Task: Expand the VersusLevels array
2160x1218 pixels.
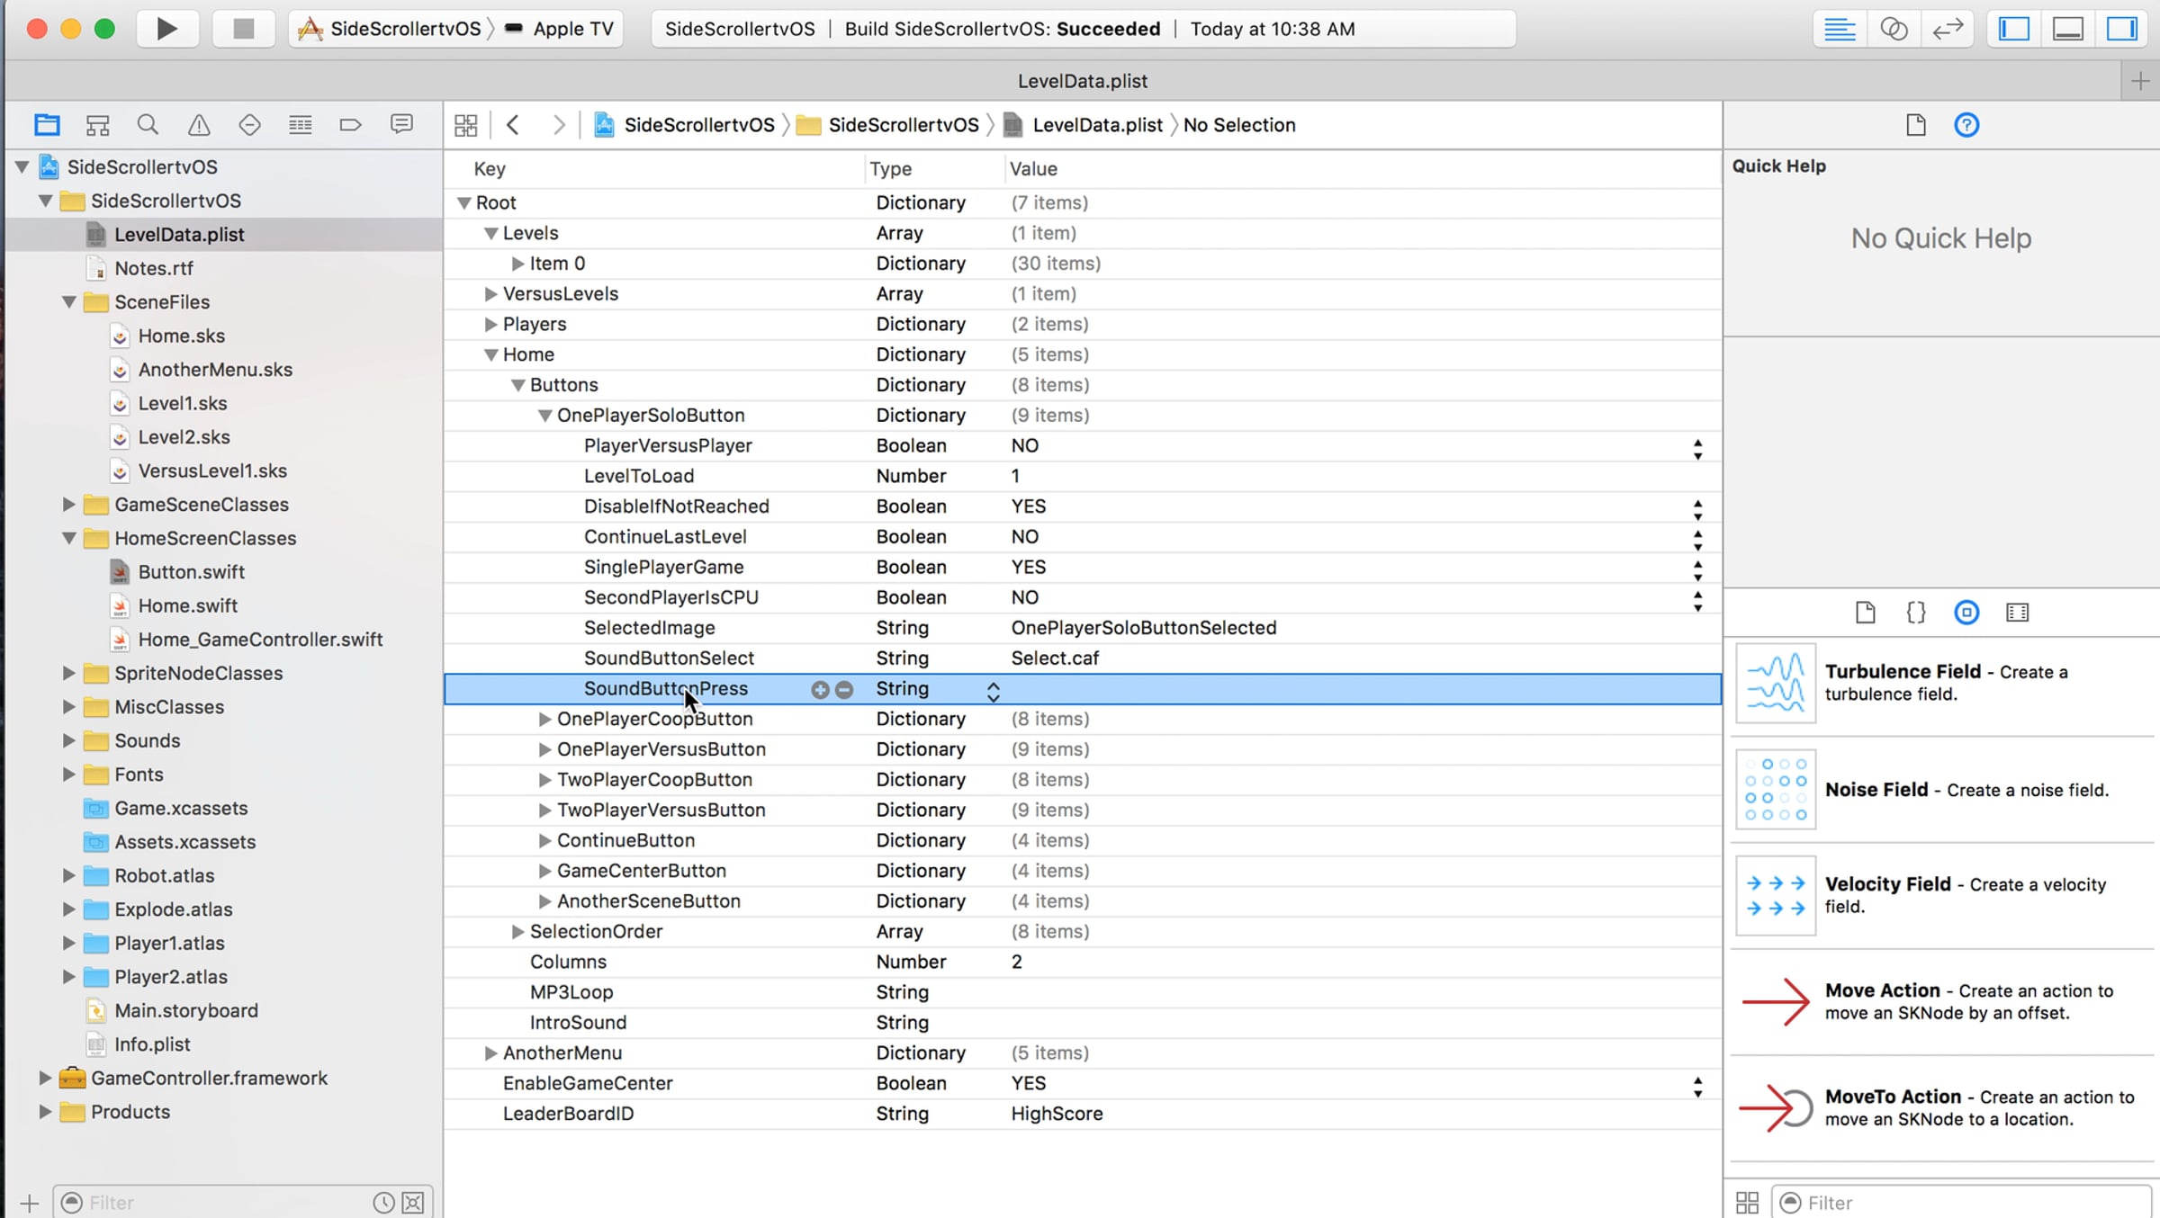Action: coord(490,294)
